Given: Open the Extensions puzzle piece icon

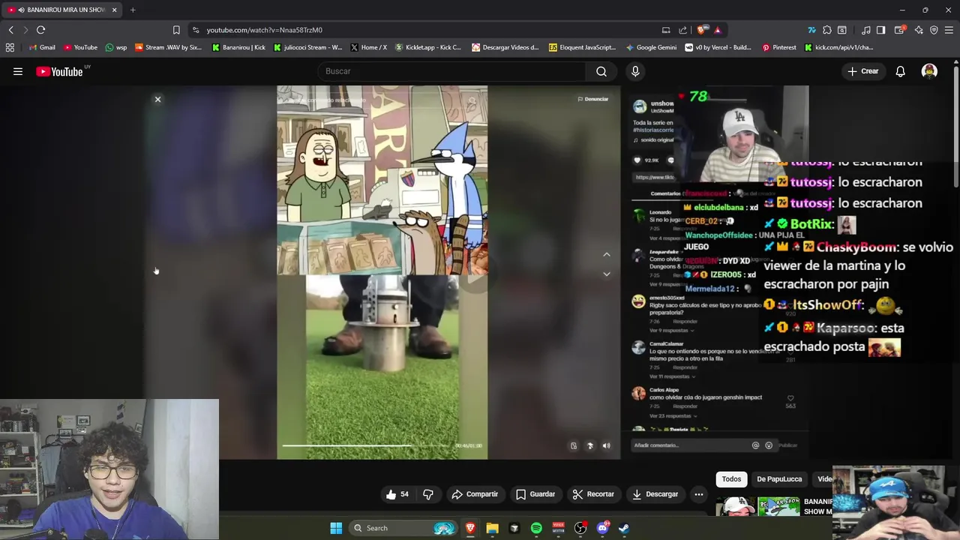Looking at the screenshot, I should coord(826,30).
